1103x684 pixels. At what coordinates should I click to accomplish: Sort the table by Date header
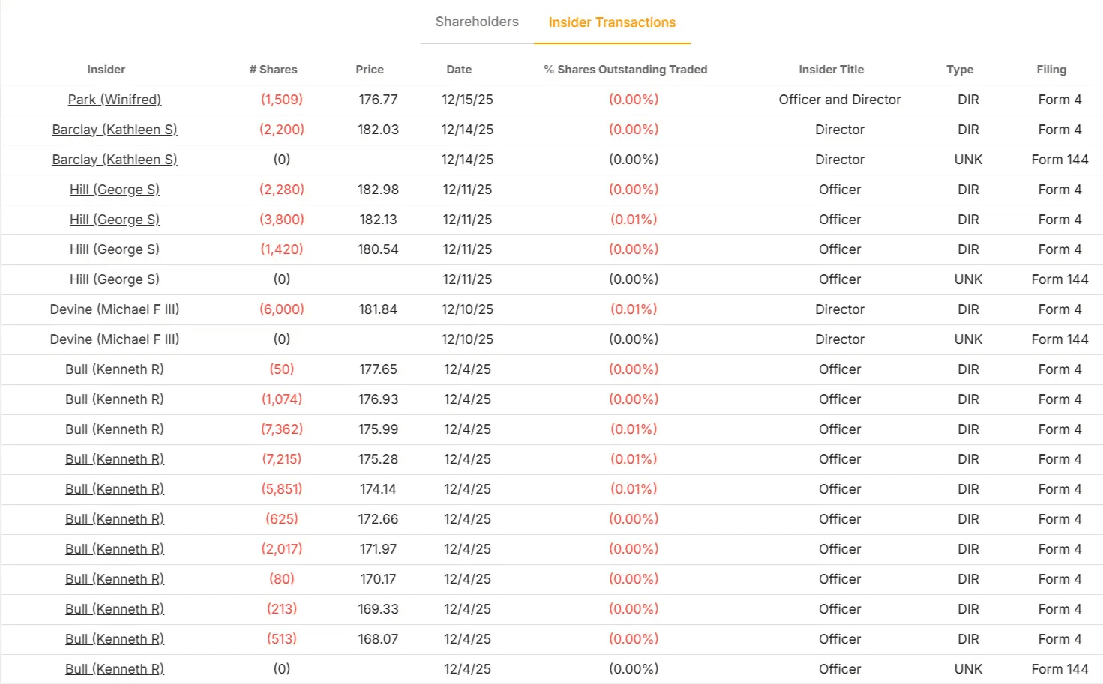point(459,70)
